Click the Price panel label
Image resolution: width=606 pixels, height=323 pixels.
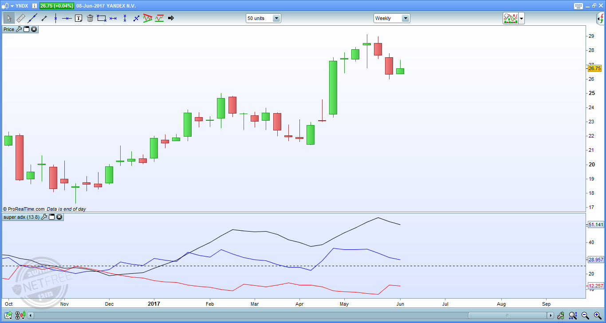(9, 29)
